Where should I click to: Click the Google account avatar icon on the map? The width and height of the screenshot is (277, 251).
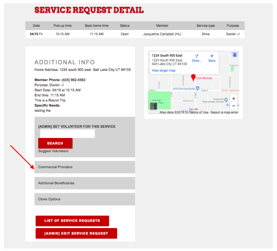(235, 54)
